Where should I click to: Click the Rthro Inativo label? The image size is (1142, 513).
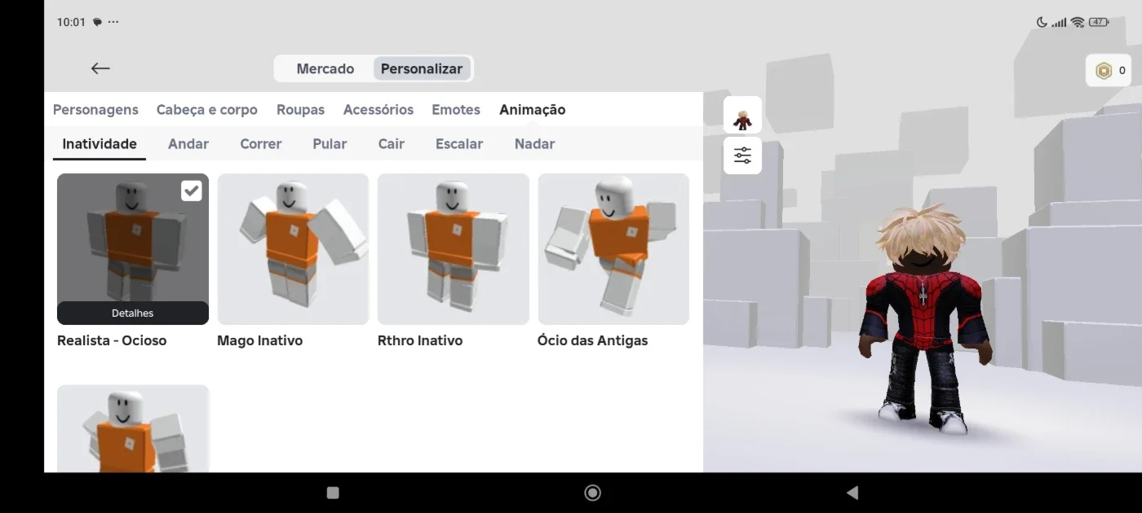[x=420, y=340]
